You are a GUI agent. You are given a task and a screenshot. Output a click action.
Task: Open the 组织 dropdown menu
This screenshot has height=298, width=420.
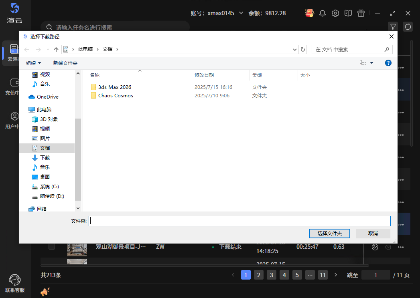click(34, 63)
